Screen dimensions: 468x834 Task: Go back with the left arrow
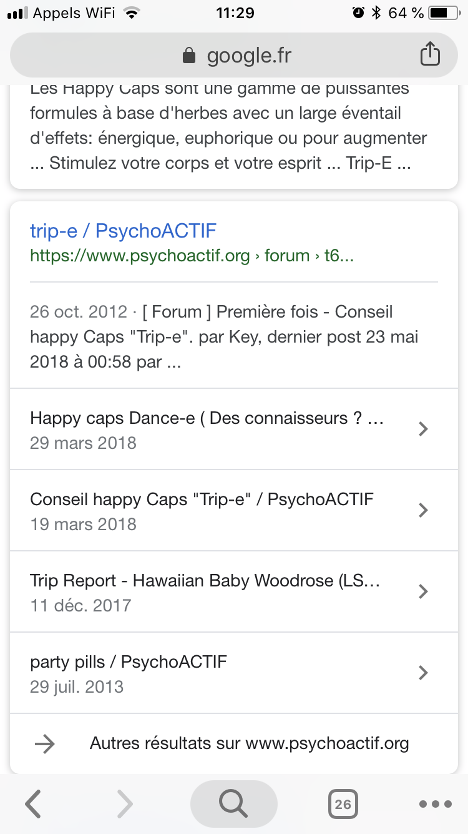33,804
